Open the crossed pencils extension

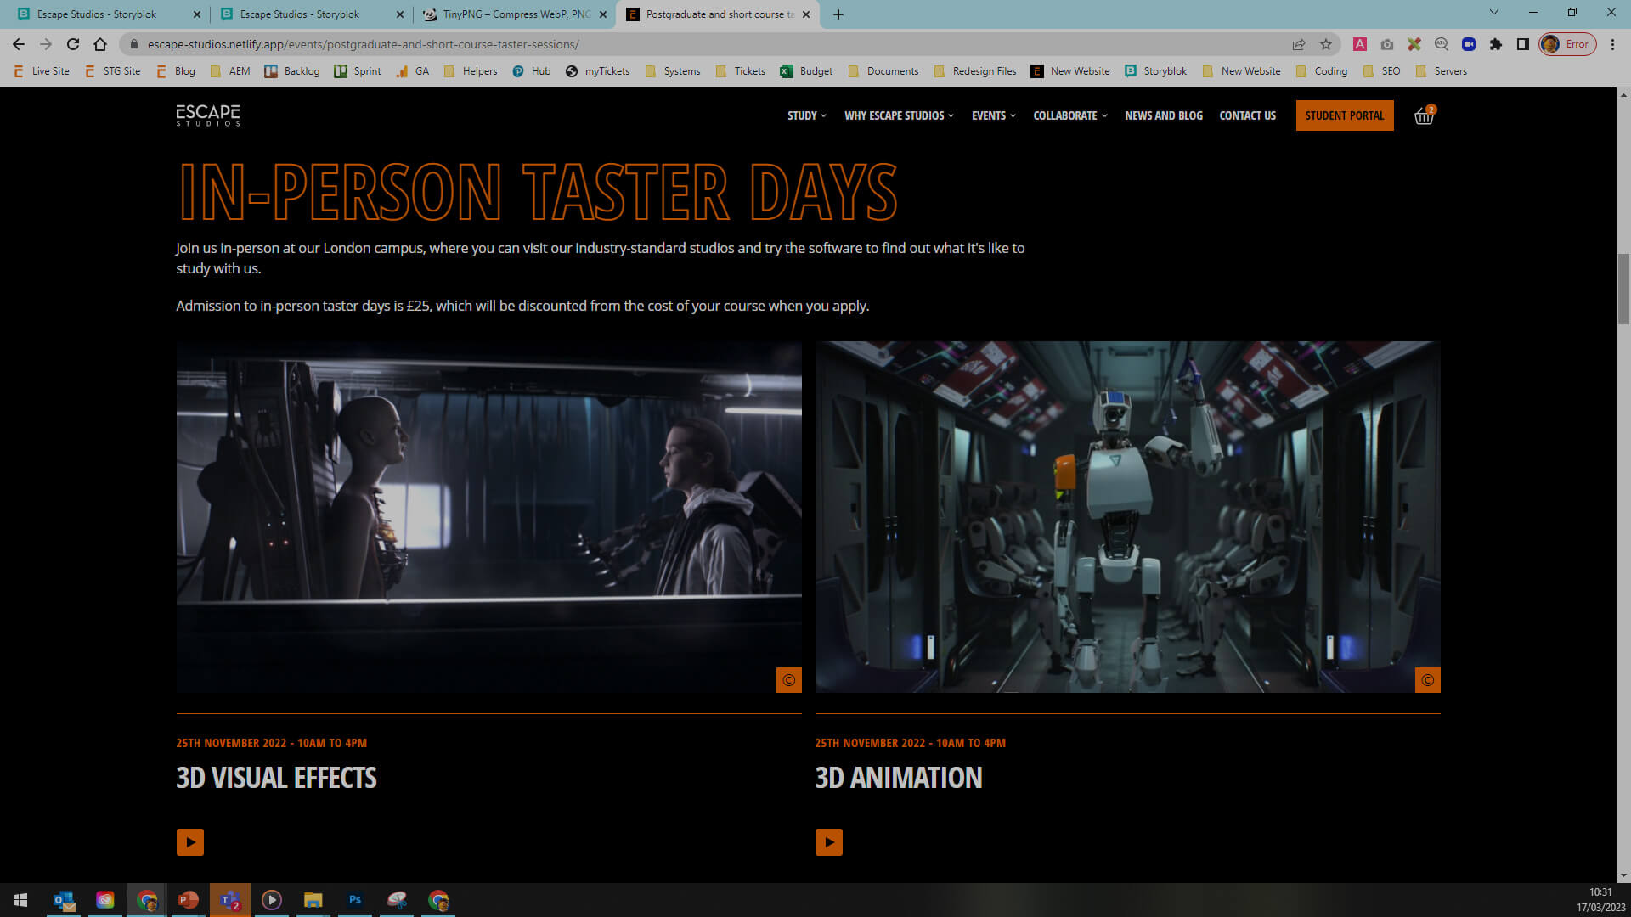1414,44
